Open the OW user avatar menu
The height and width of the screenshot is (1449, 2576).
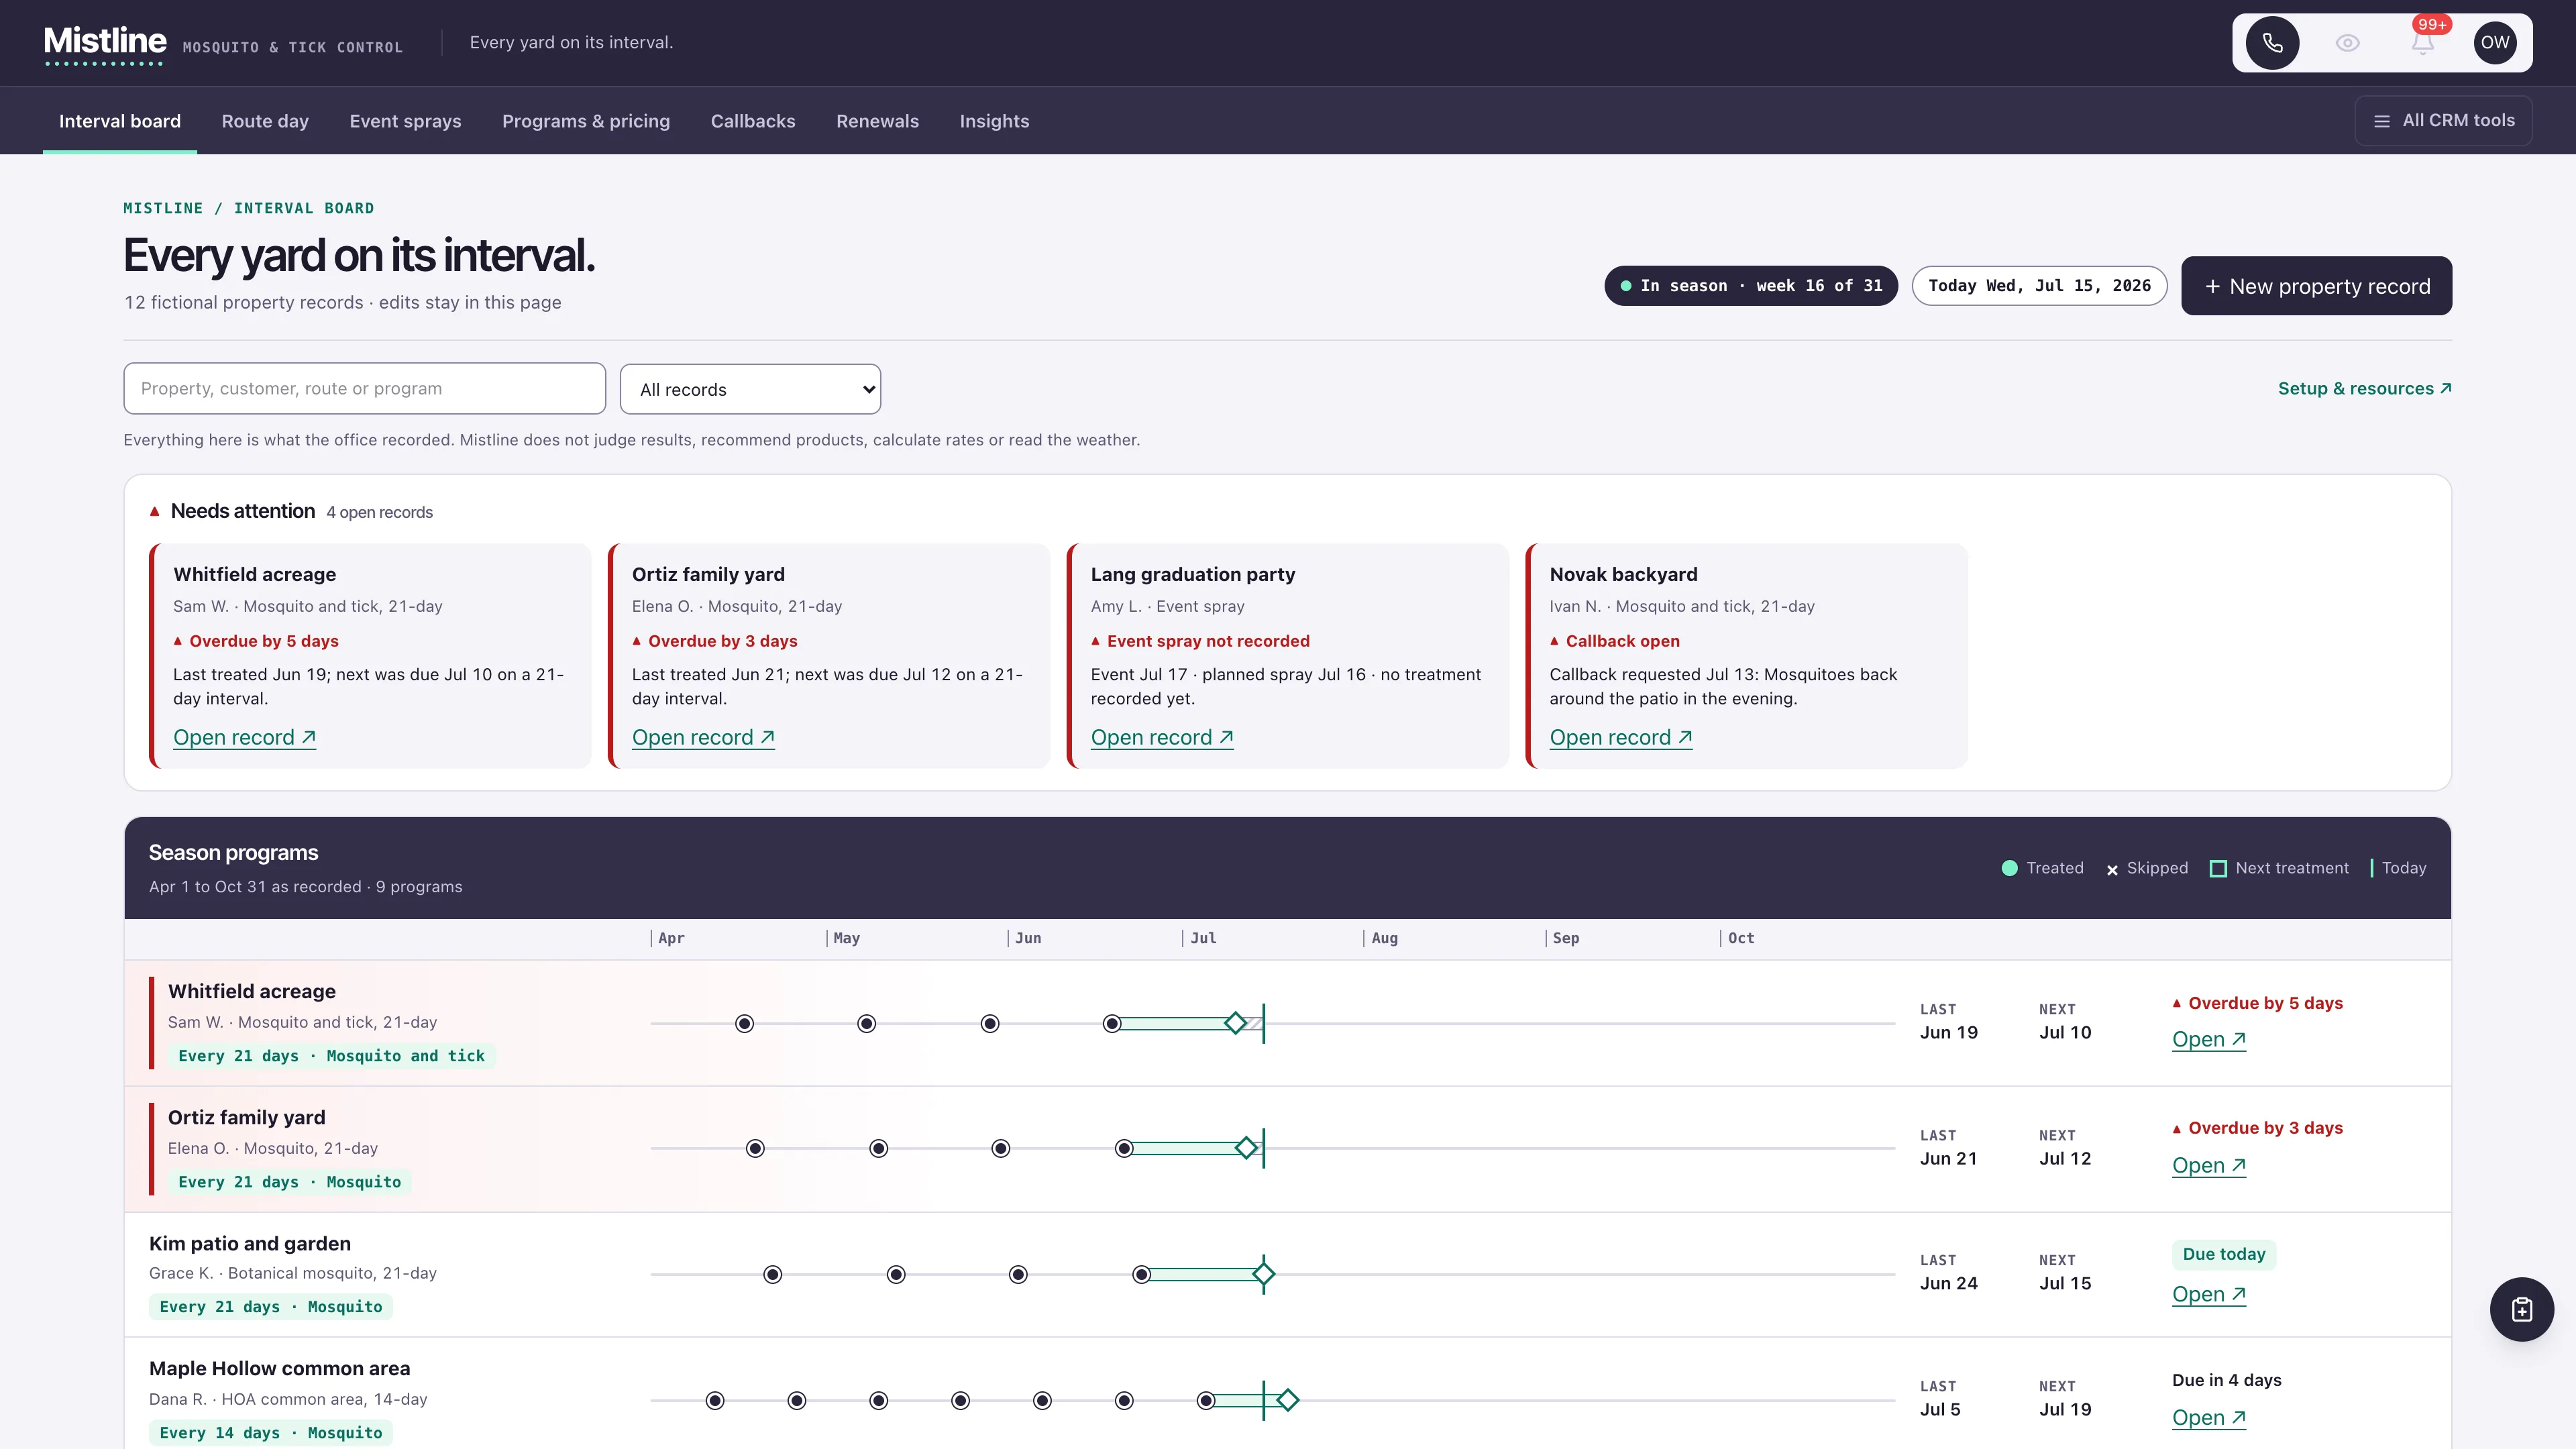(2495, 43)
